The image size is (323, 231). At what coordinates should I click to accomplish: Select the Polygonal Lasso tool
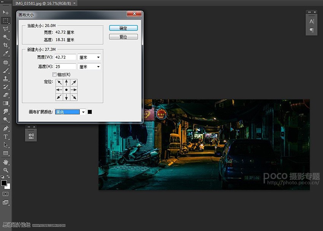click(x=6, y=29)
